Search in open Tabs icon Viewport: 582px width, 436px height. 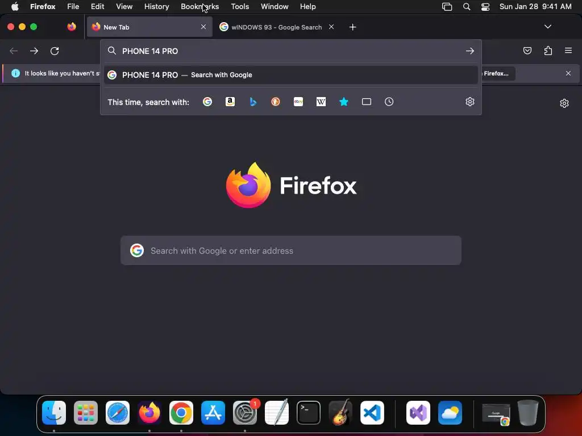367,102
